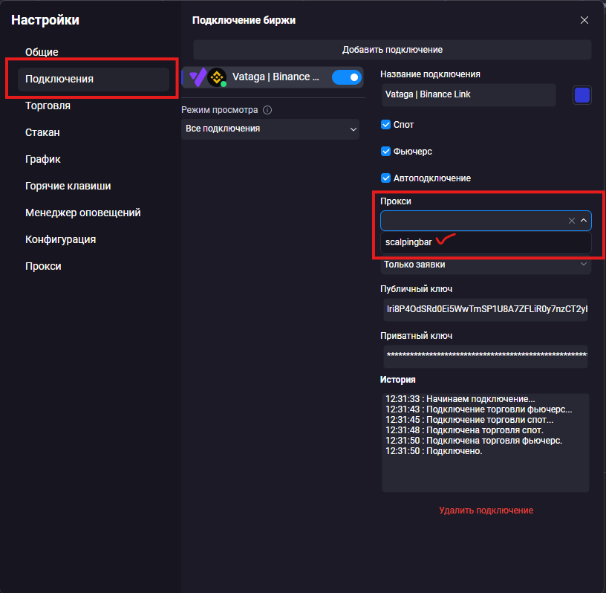Open the blue connection color swatch
Viewport: 606px width, 593px height.
tap(581, 95)
